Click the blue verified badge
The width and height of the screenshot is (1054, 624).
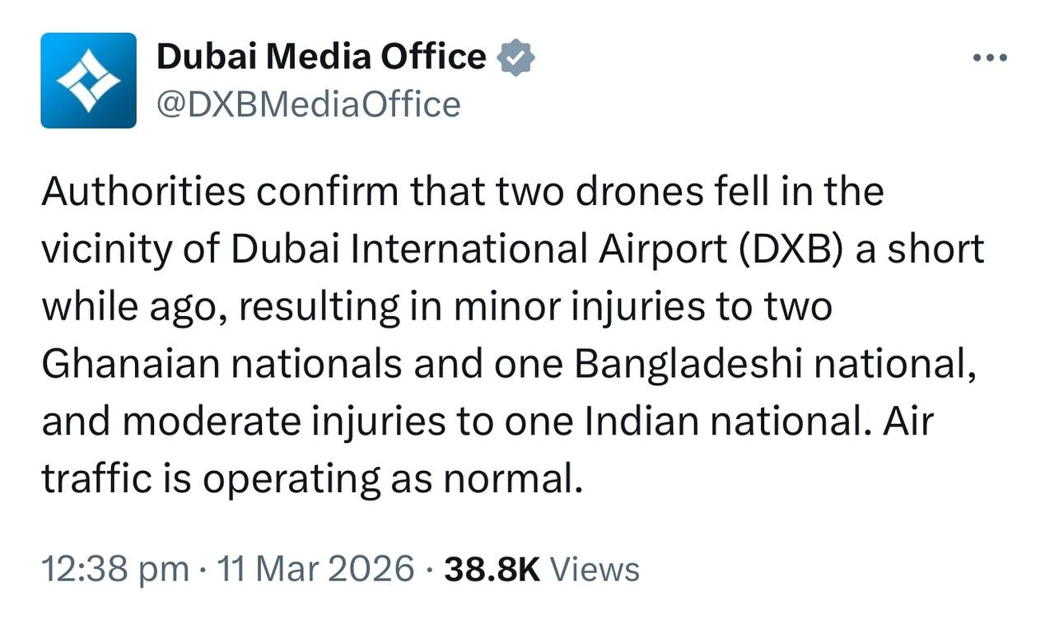[517, 58]
